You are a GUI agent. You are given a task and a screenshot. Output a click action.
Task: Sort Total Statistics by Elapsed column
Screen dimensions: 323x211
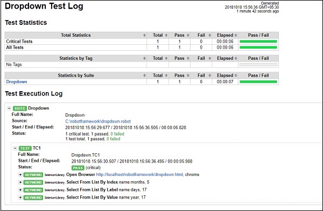(x=225, y=35)
